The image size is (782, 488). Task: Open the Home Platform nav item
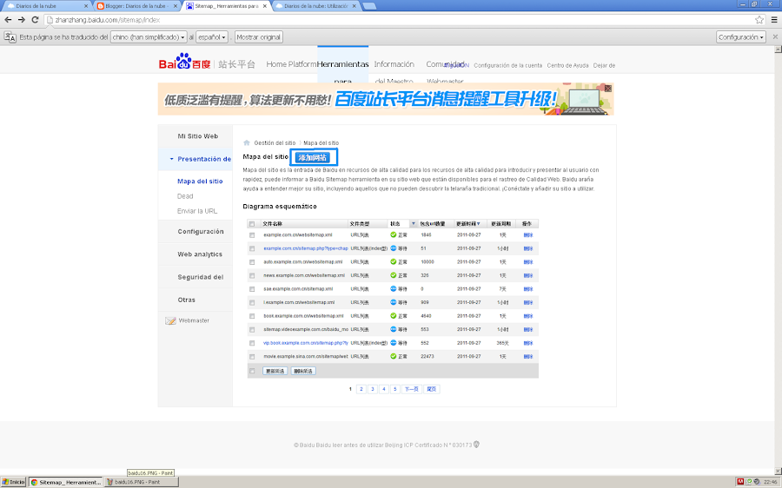pyautogui.click(x=291, y=64)
